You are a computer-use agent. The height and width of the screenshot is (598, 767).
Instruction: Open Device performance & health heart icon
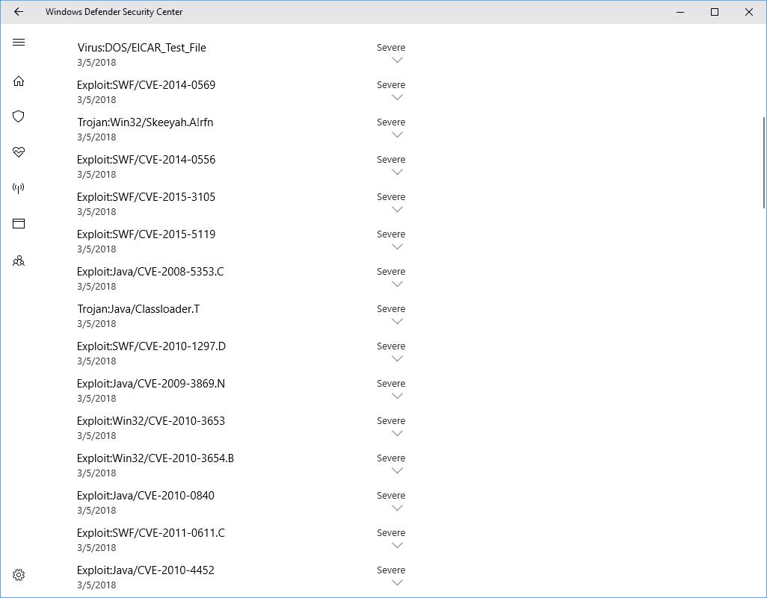19,152
